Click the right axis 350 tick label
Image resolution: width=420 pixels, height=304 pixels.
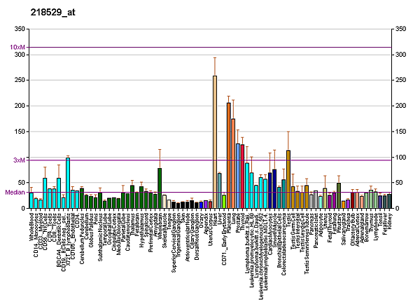point(401,29)
